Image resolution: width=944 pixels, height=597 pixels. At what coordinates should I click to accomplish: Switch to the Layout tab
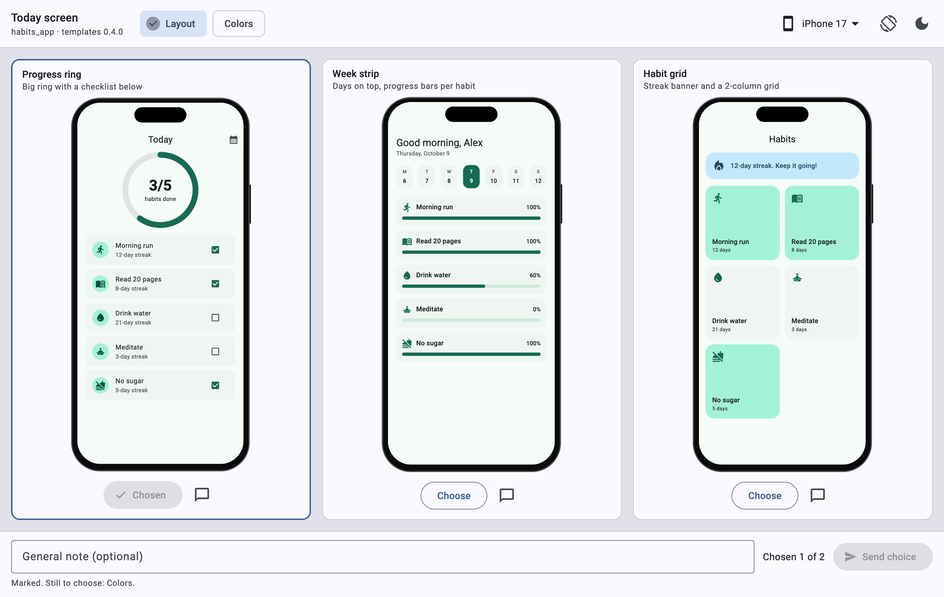[173, 24]
